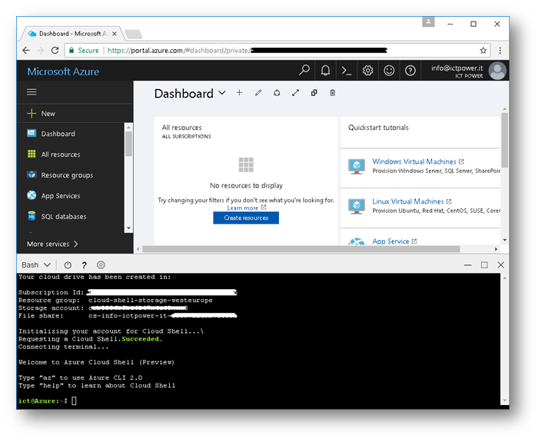Launch Cloud Shell from top bar icon
The height and width of the screenshot is (442, 542).
click(347, 71)
